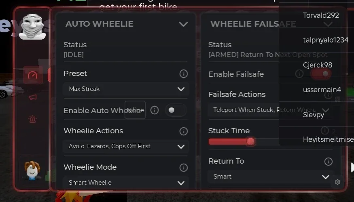Click the Wheelie Mode info icon
Viewport: 354px width, 202px height.
[184, 168]
